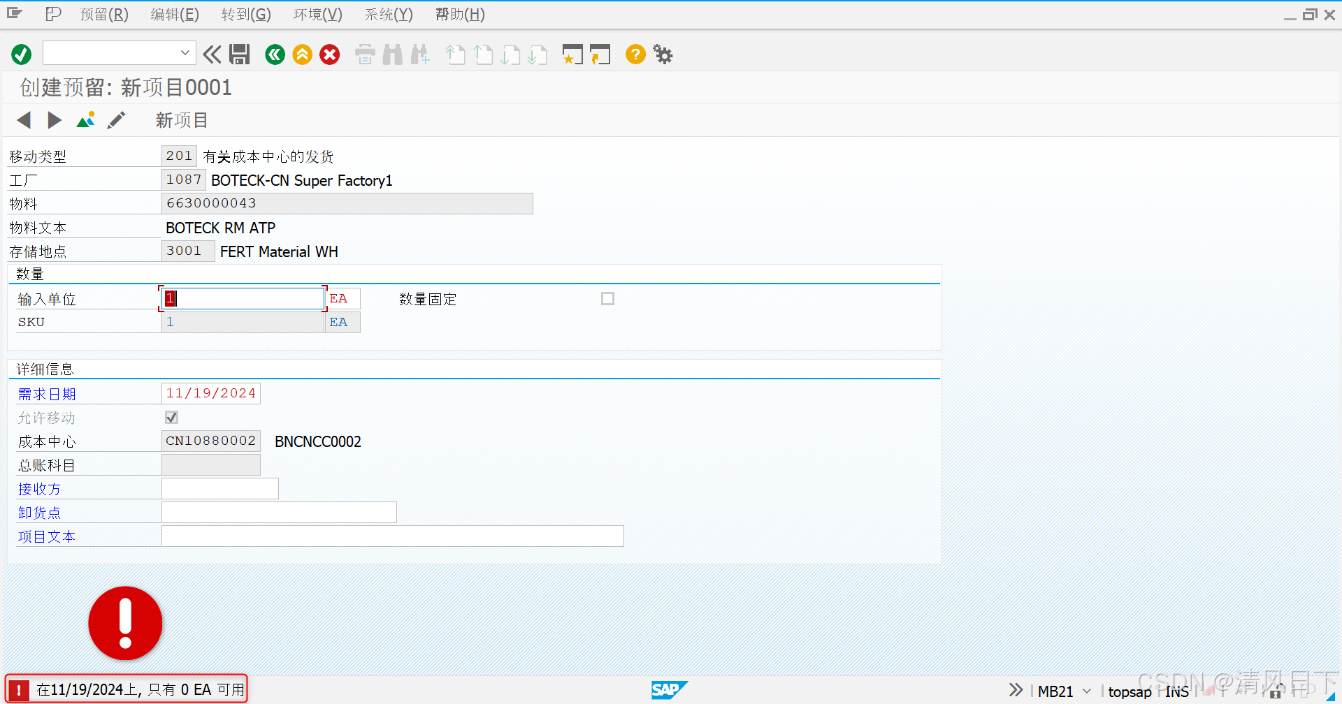Open the 转到(G) menu
1342x704 pixels.
246,15
